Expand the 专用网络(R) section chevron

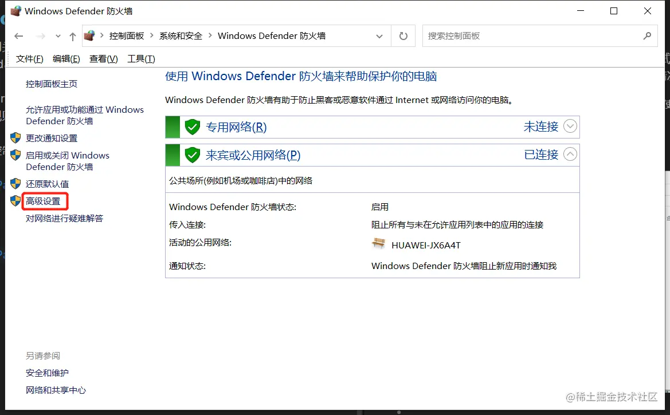570,127
